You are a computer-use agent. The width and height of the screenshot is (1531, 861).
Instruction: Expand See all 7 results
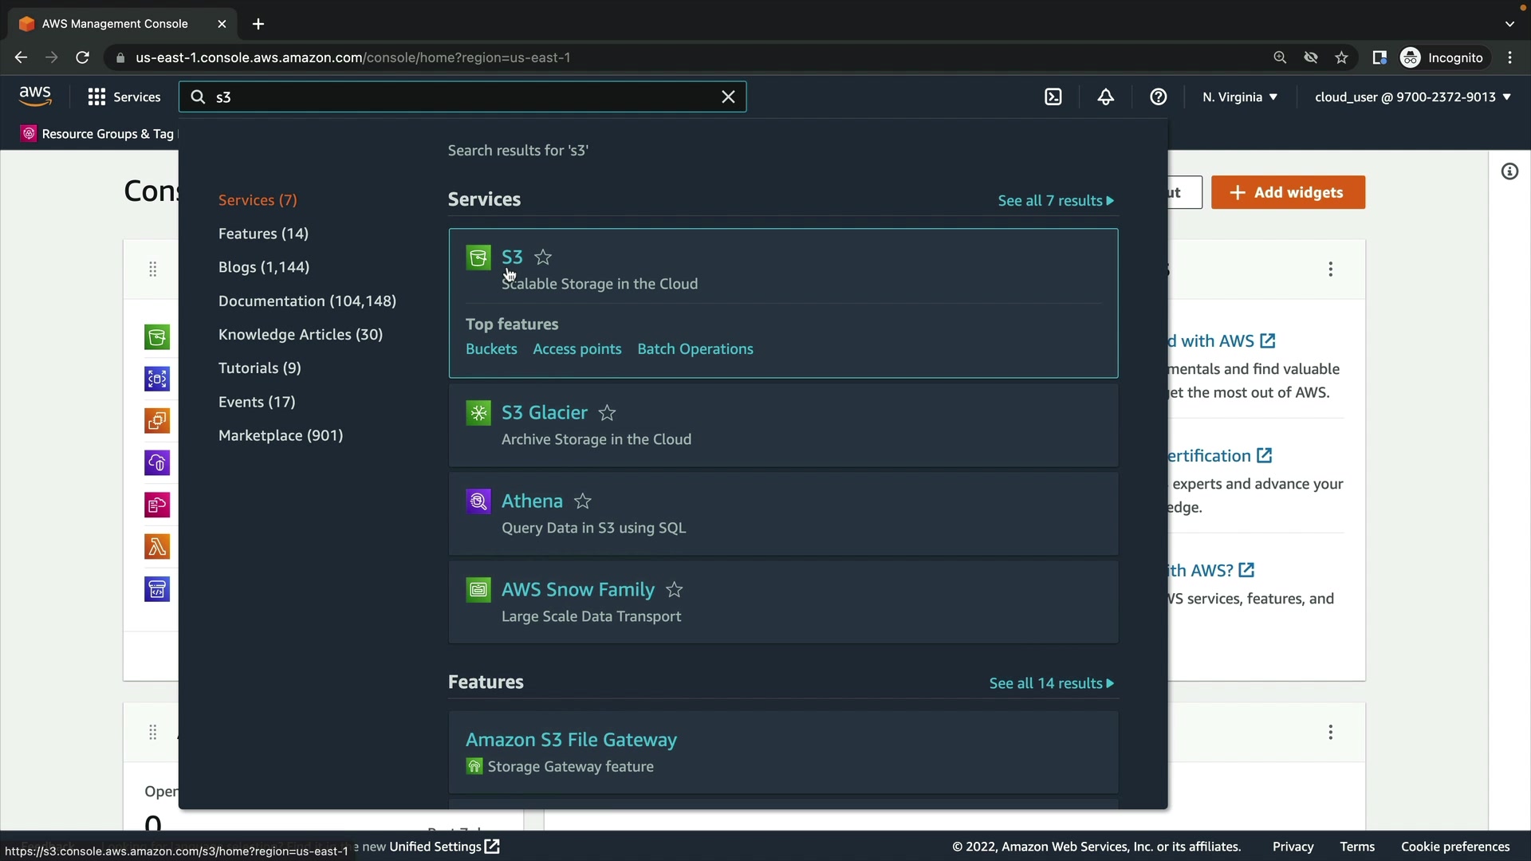point(1055,201)
